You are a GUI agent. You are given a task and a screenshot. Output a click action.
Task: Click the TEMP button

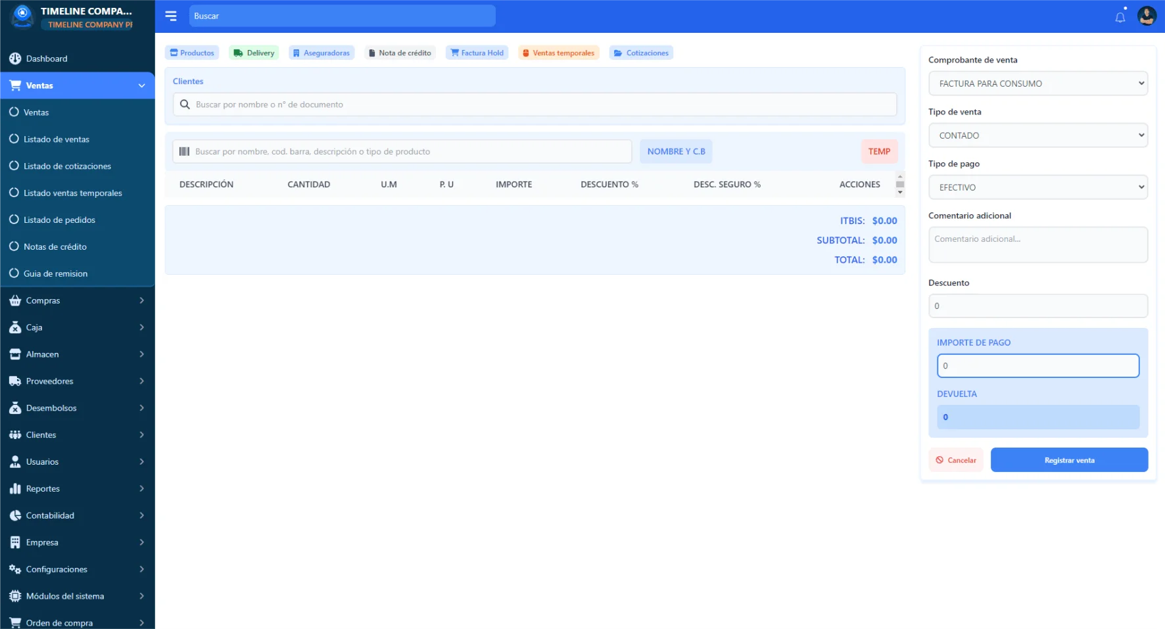[x=879, y=151]
